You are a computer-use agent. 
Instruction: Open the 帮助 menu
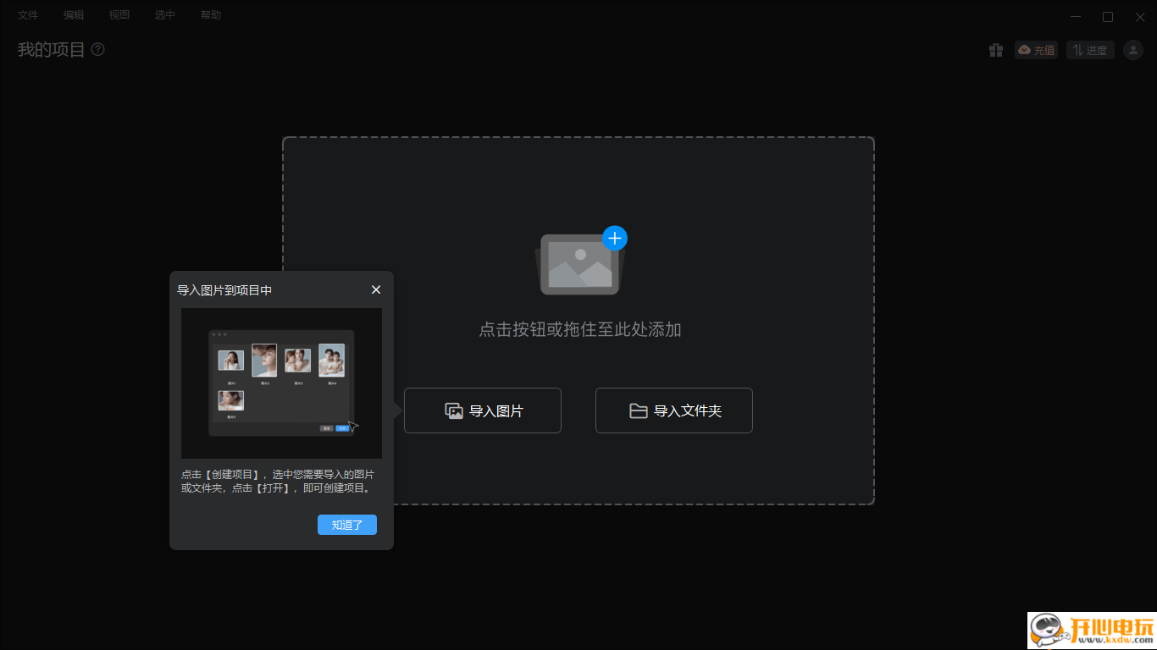(210, 14)
